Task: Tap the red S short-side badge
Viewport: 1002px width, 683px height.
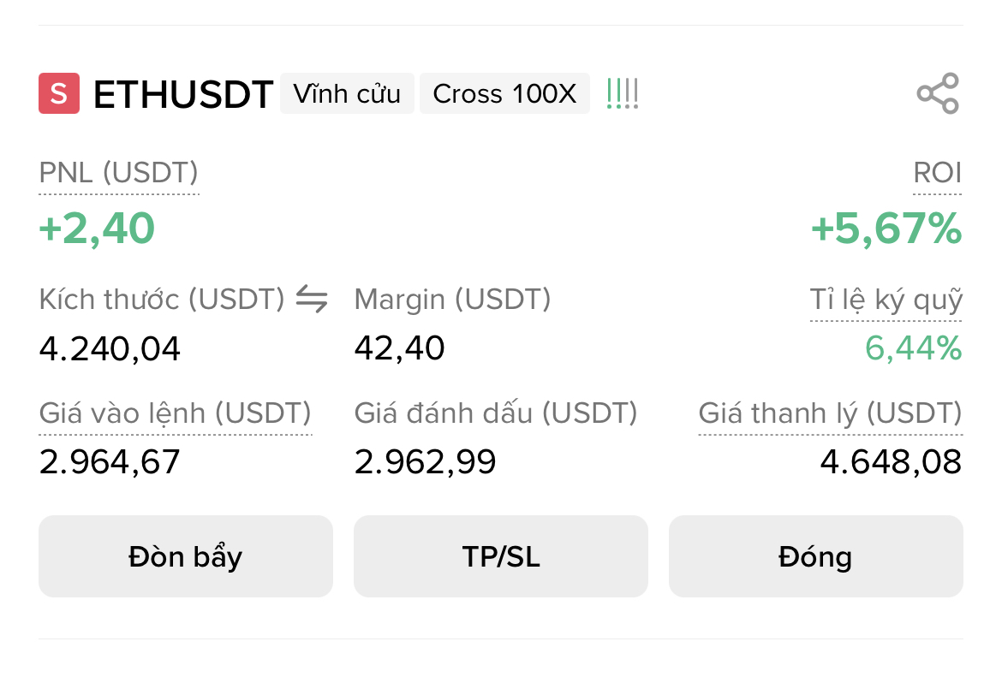Action: point(59,93)
